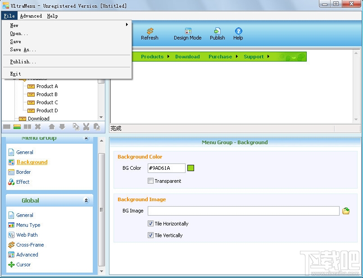Viewport: 363px width, 278px height.
Task: Click the green BG Color swatch
Action: point(191,168)
